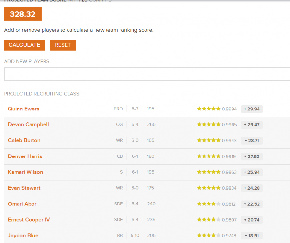The height and width of the screenshot is (243, 290).
Task: Click the +27.62 badge for Denver Harris
Action: click(252, 156)
